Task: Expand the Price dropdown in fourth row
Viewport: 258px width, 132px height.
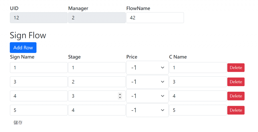Action: tap(147, 110)
